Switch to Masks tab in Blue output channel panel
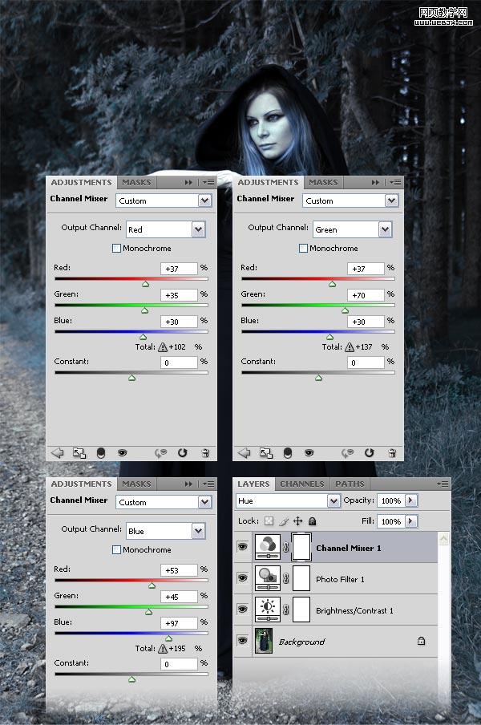Viewport: 481px width, 725px height. point(136,484)
